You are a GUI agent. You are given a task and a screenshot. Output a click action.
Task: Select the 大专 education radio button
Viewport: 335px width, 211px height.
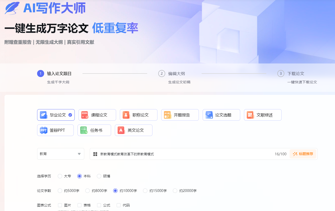[60, 176]
